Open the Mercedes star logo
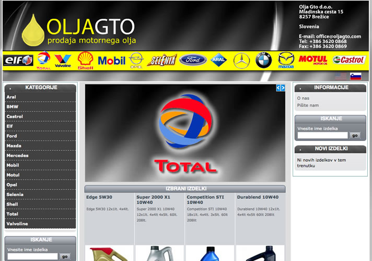 (x=242, y=60)
